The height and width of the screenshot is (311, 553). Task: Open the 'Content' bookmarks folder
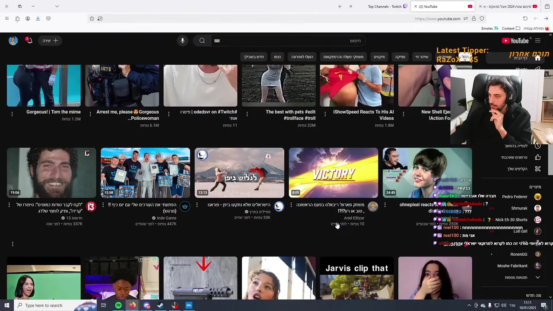pyautogui.click(x=511, y=29)
